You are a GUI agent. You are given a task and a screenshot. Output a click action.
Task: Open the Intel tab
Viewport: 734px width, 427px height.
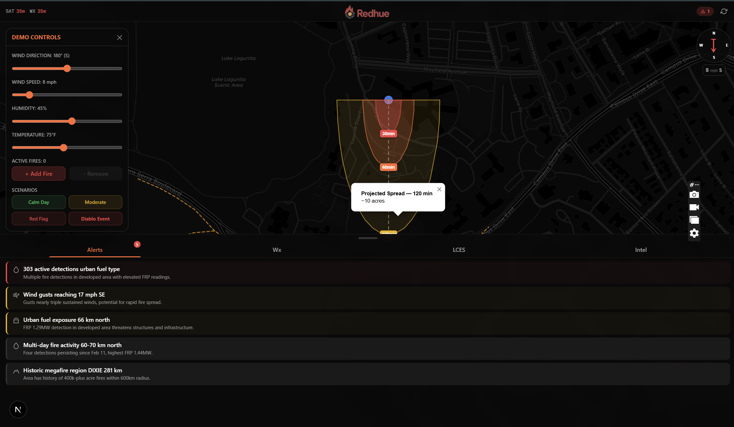(641, 250)
